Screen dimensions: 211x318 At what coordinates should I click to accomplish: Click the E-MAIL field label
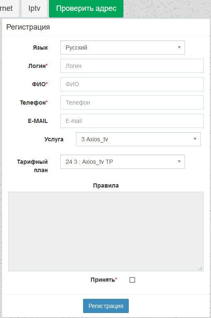pyautogui.click(x=38, y=121)
